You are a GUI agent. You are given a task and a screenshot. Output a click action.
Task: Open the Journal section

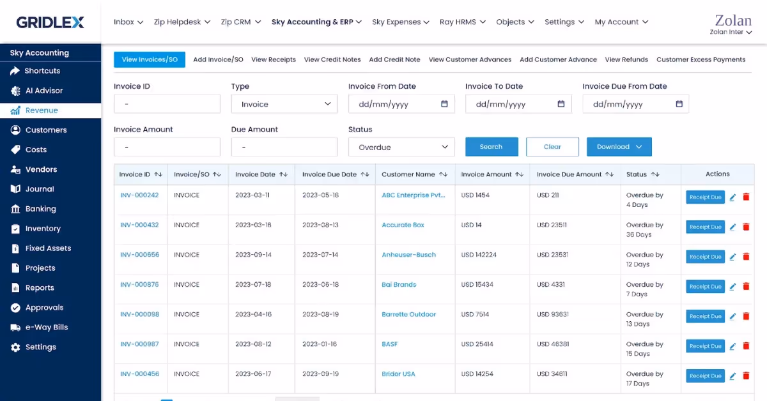(36, 188)
